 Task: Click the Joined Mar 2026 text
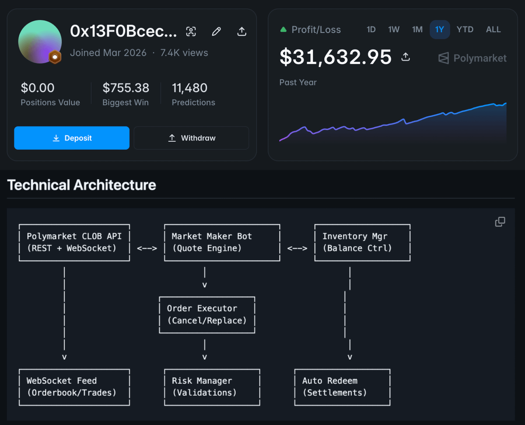108,53
